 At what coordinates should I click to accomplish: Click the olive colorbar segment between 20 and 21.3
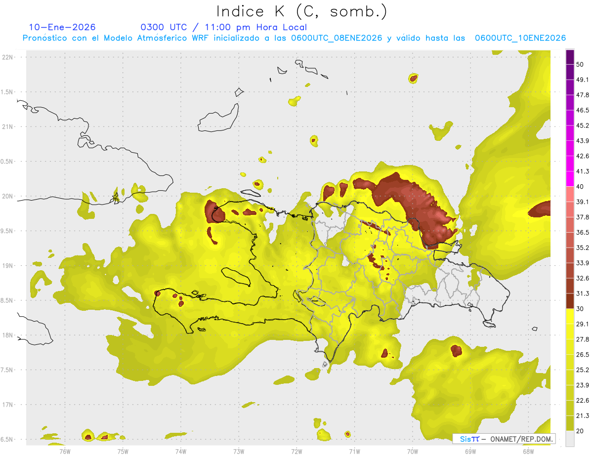coord(570,423)
